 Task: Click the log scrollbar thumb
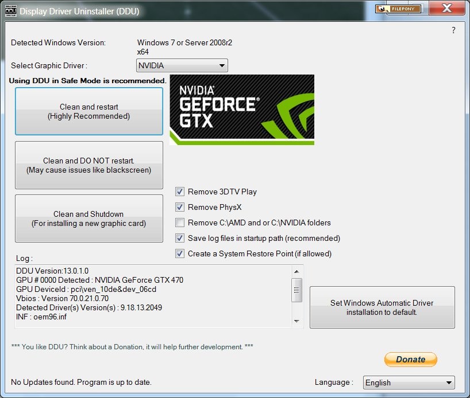[296, 290]
